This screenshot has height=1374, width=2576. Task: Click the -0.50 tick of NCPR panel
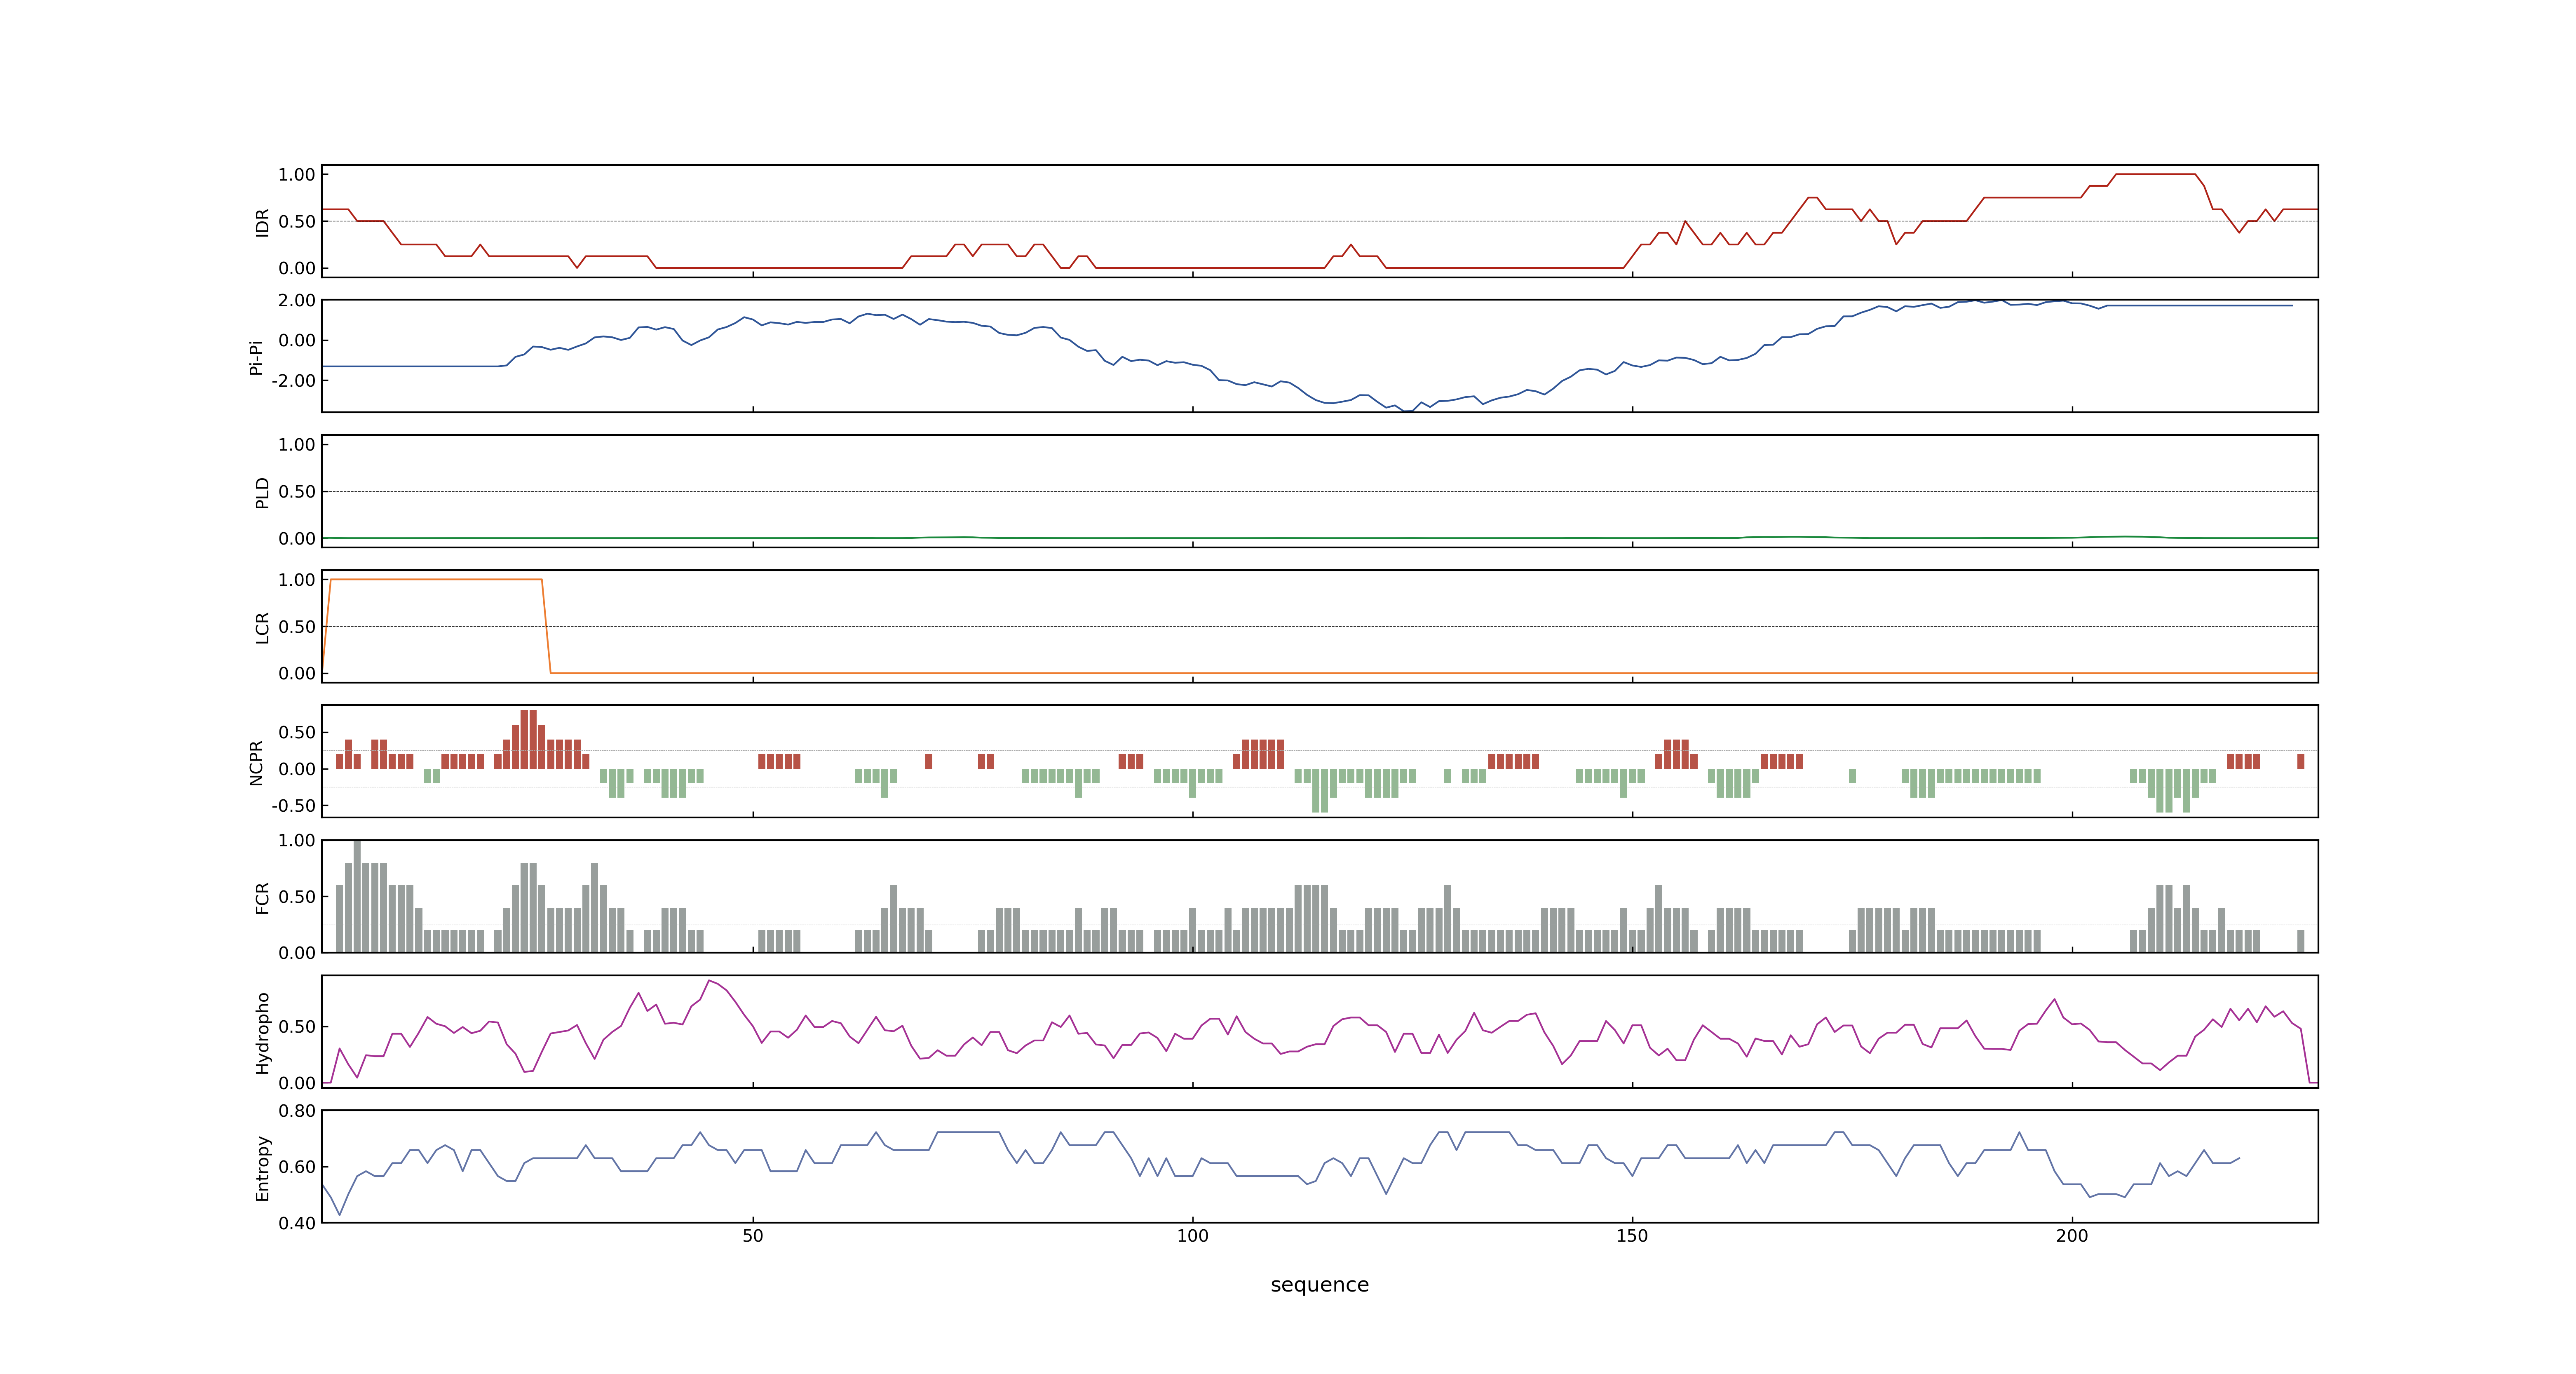pos(293,806)
